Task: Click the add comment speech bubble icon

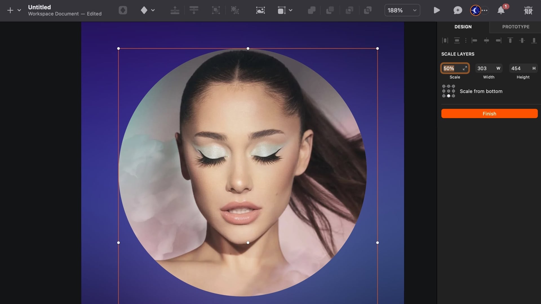Action: coord(458,10)
